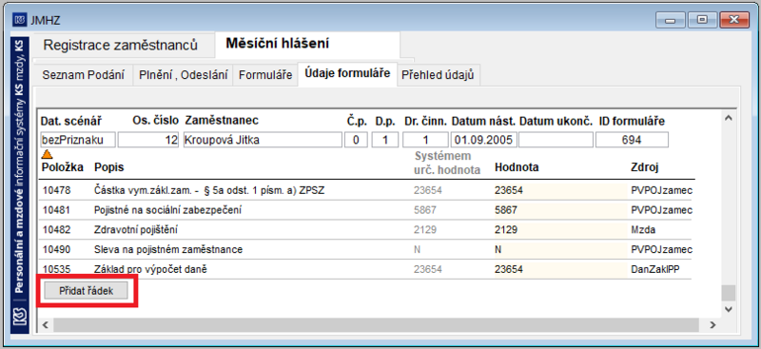The image size is (761, 349).
Task: Click the Systémem urč. hodnota header
Action: 447,163
